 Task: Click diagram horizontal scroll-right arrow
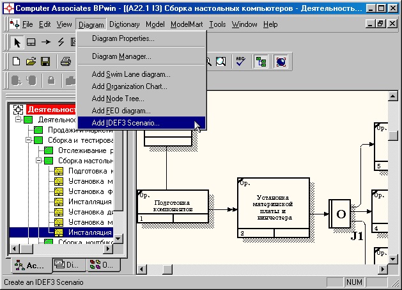383,269
